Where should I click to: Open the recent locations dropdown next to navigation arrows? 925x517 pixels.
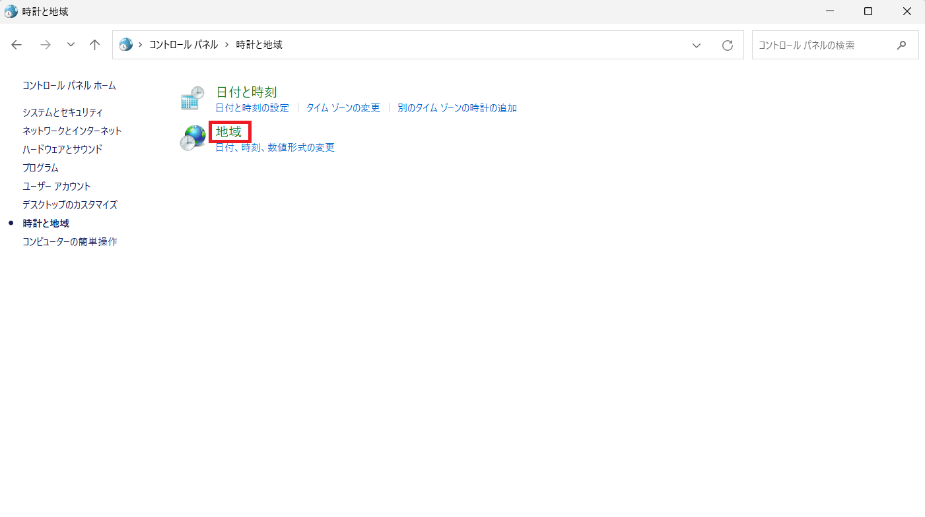(71, 45)
